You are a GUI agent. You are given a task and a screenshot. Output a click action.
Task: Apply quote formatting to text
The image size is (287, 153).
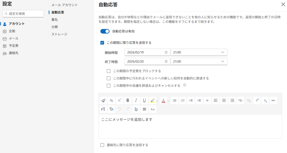[x=207, y=100]
